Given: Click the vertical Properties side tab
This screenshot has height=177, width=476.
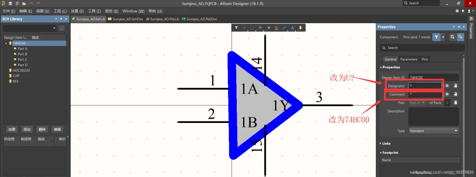Looking at the screenshot, I should pos(472,30).
